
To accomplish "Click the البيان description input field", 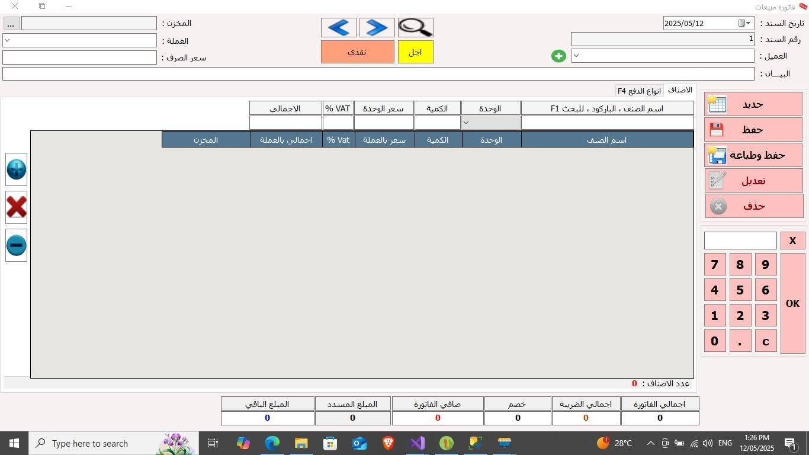I will [378, 73].
